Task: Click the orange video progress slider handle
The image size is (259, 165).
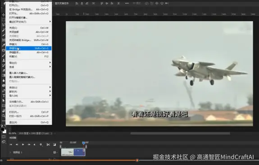Action: (137, 160)
